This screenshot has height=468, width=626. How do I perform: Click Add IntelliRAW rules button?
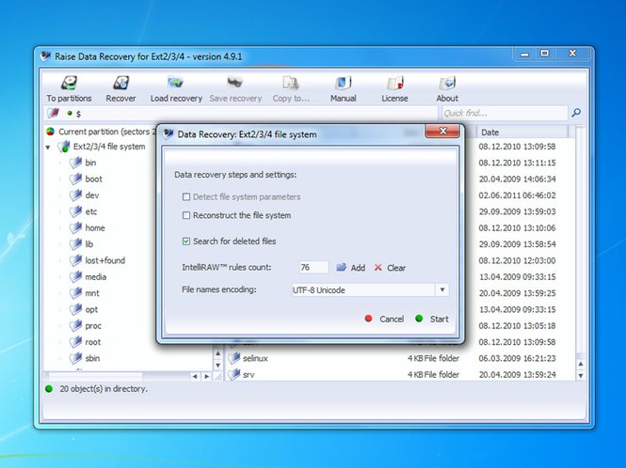(350, 268)
